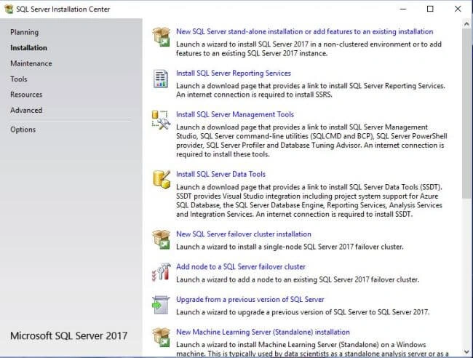Viewport: 473px width, 358px height.
Task: Open the Advanced section
Action: pos(26,111)
